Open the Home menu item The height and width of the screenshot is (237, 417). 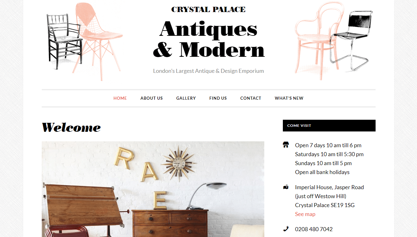tap(120, 98)
